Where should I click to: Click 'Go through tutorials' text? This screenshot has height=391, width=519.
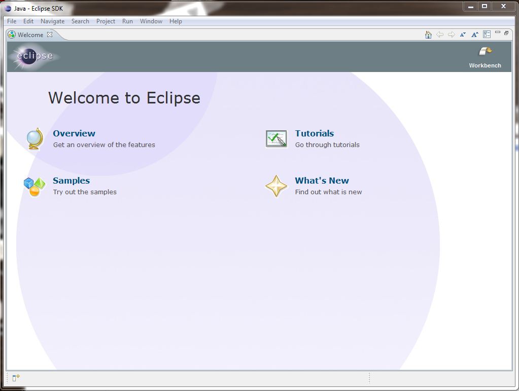[x=327, y=145]
